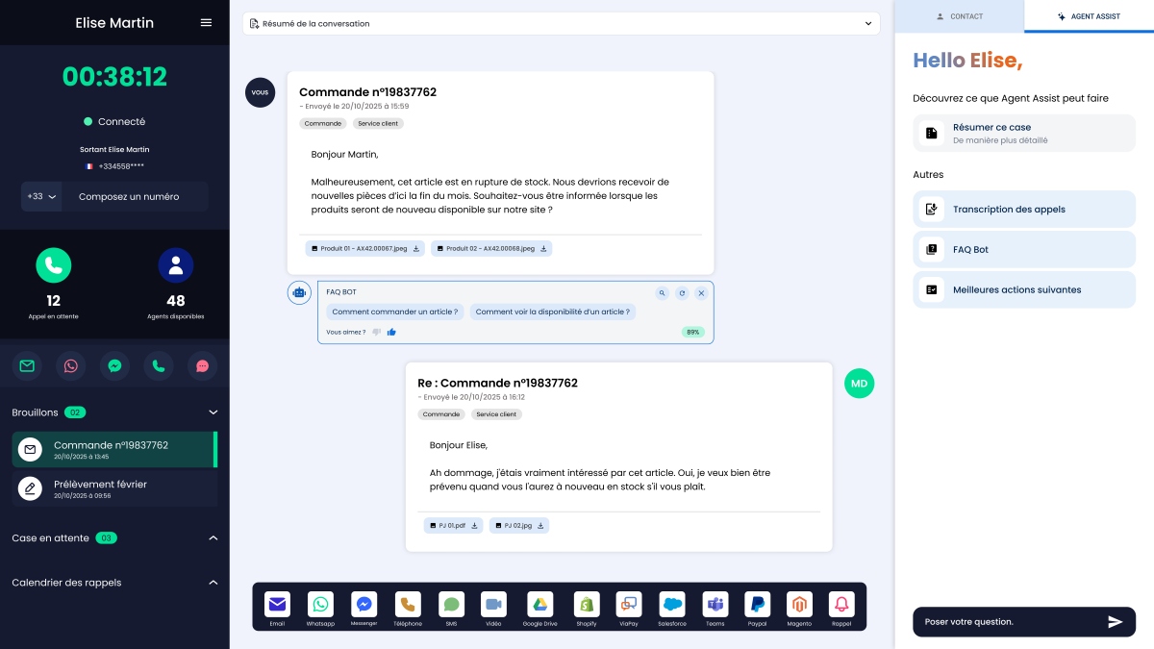Launch Salesforce integration in bottom dock

[671, 605]
